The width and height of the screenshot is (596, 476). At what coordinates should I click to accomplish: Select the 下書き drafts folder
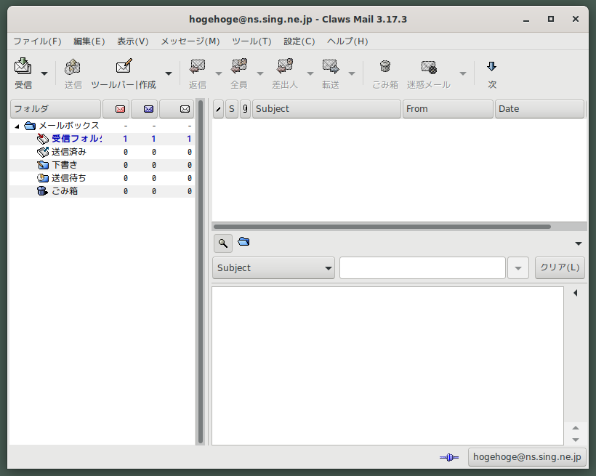102,165
